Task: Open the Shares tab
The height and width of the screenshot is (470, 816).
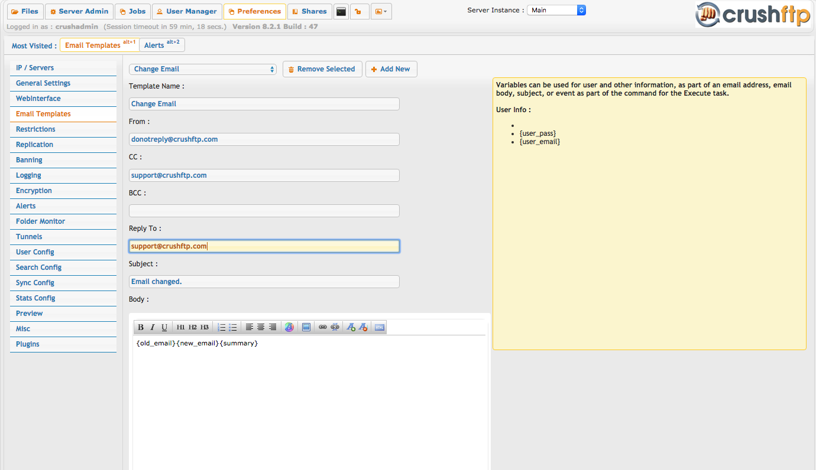Action: [310, 11]
